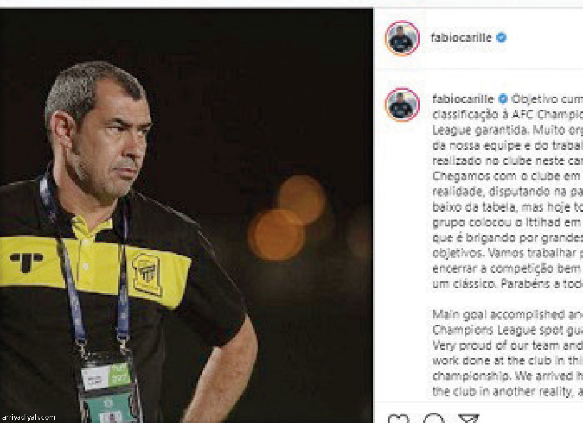Viewport: 583px width, 423px height.
Task: Click the caption line mentioning Ittihad
Action: coord(507,222)
